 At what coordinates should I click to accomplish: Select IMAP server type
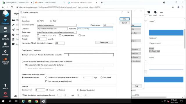coord(51,21)
